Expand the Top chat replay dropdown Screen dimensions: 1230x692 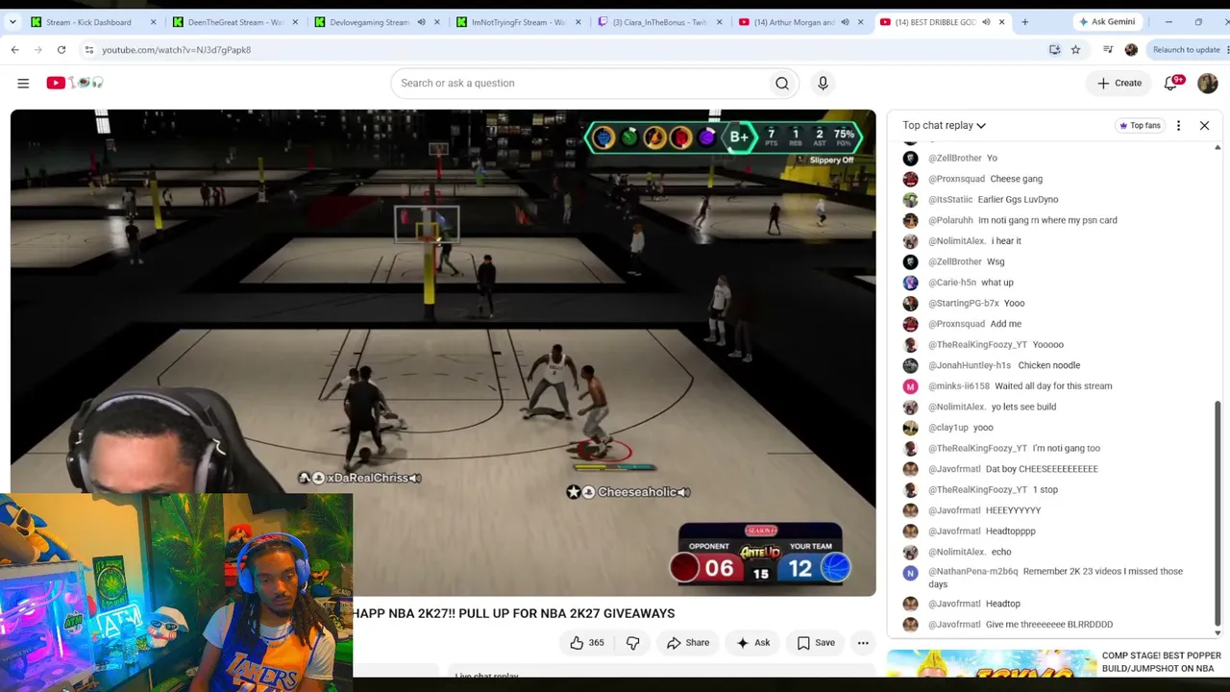(x=944, y=125)
